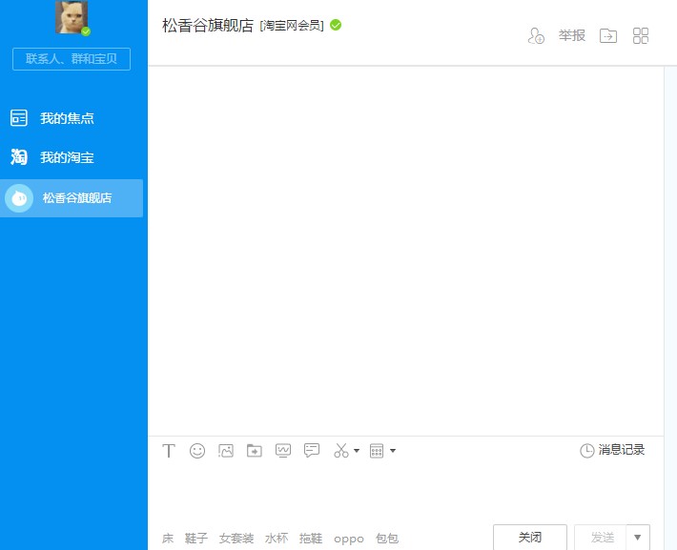Send a file with folder icon
This screenshot has width=677, height=550.
(255, 451)
